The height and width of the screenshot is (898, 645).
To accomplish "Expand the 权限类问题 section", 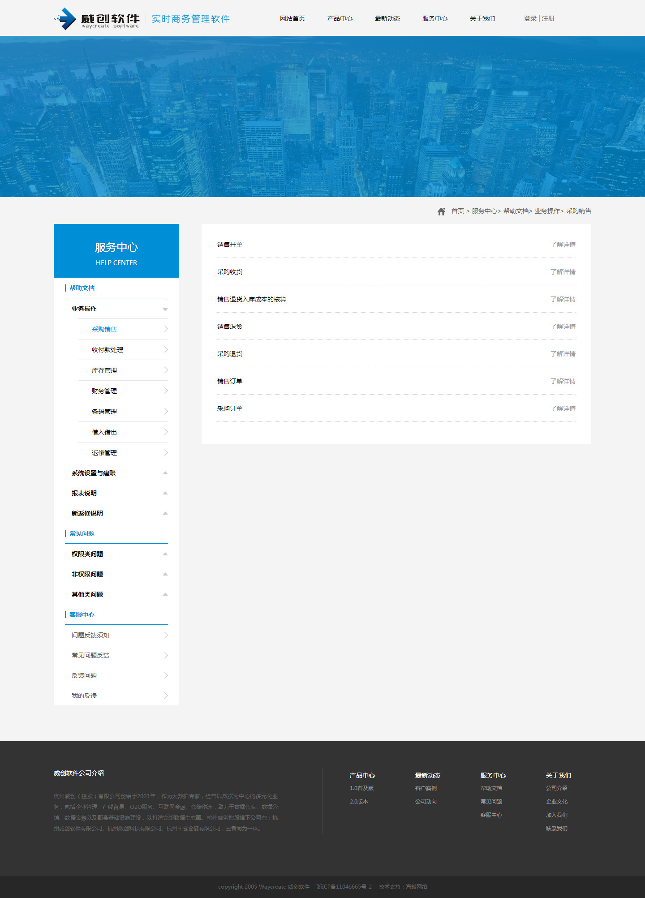I will click(165, 554).
